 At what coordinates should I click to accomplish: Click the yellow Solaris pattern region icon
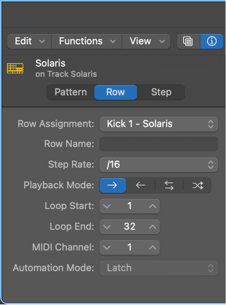15,68
